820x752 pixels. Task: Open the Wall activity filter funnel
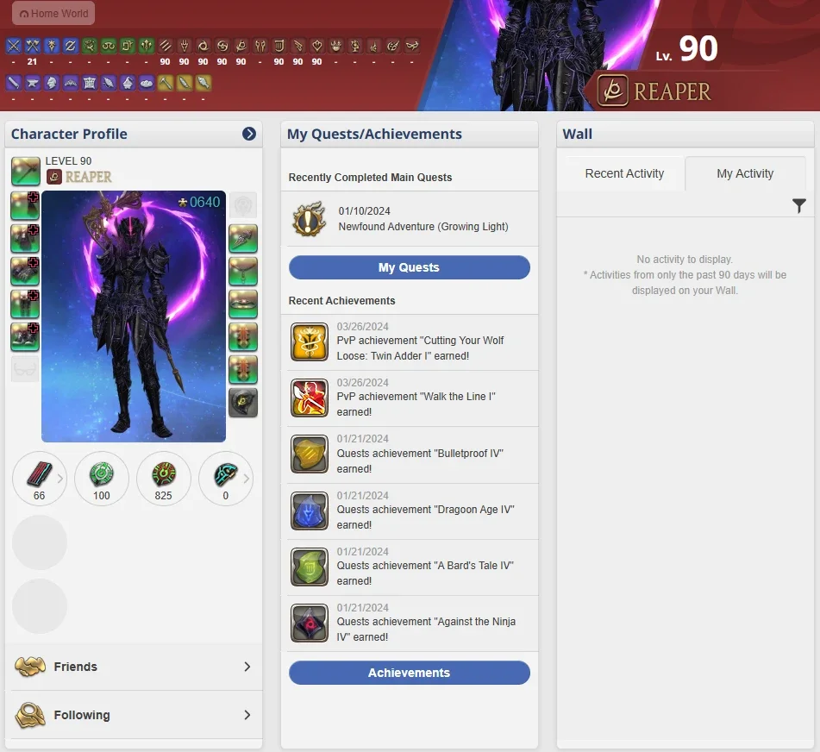[x=798, y=205]
